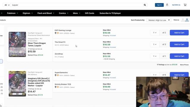Add EXP Gaming Lounge listing to cart
The image size is (190, 107).
tap(179, 33)
